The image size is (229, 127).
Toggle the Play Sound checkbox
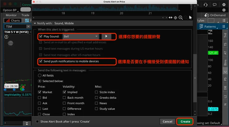pyautogui.click(x=41, y=36)
